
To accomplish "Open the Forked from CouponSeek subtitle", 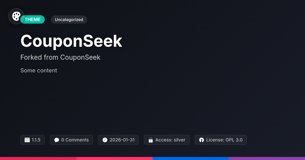I will (60, 57).
